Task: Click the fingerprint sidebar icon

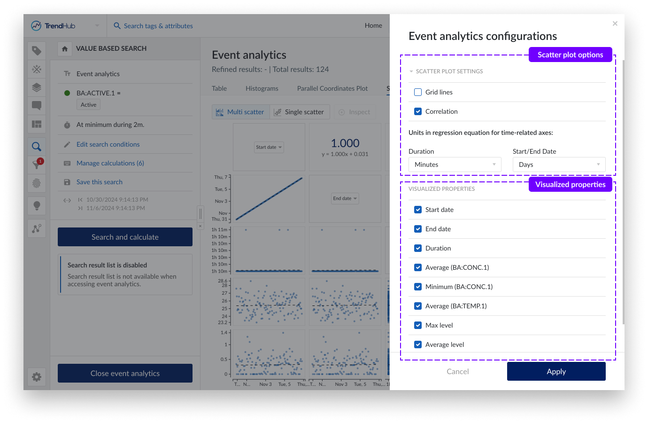Action: pos(37,183)
